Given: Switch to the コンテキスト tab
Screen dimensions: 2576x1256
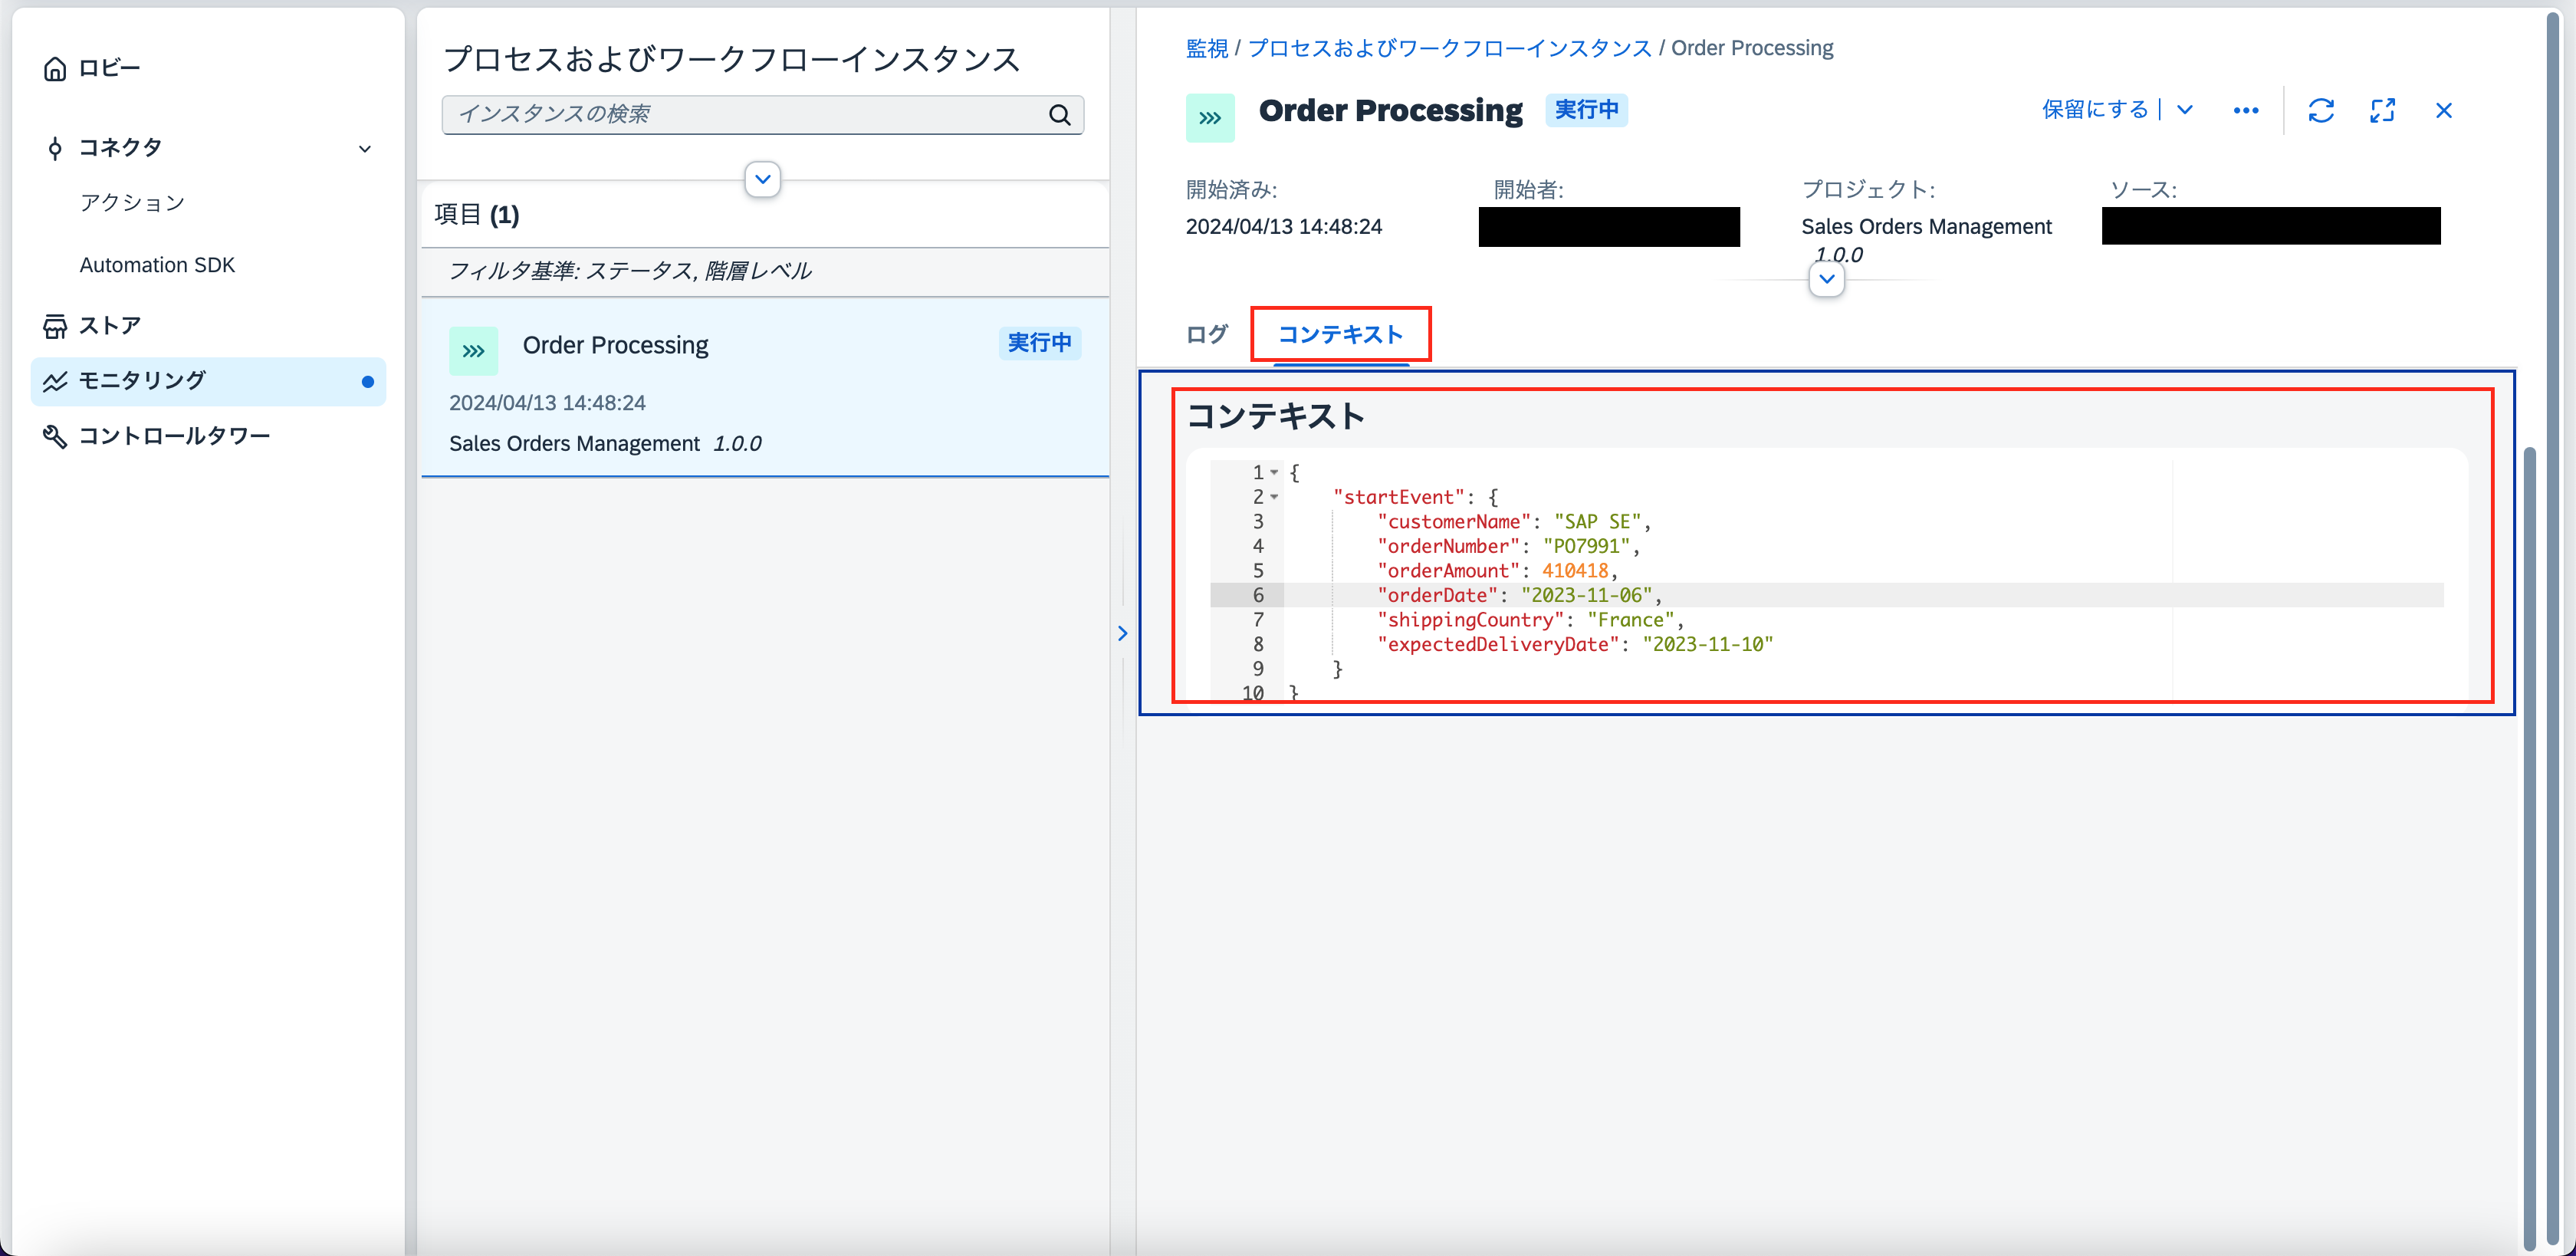Looking at the screenshot, I should coord(1341,335).
